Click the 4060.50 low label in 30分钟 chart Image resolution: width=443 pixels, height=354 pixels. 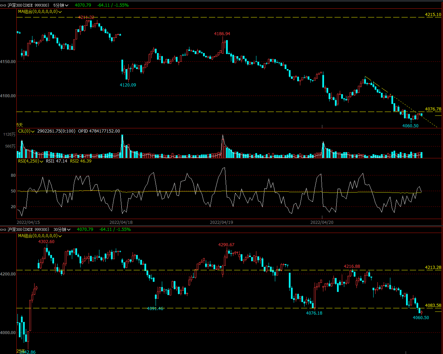(421, 318)
